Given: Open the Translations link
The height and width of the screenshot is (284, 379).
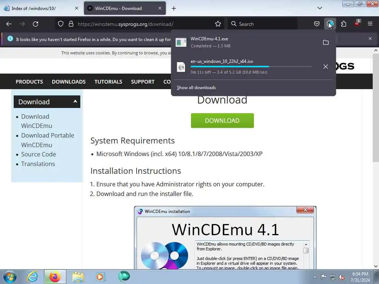Looking at the screenshot, I should pyautogui.click(x=38, y=164).
